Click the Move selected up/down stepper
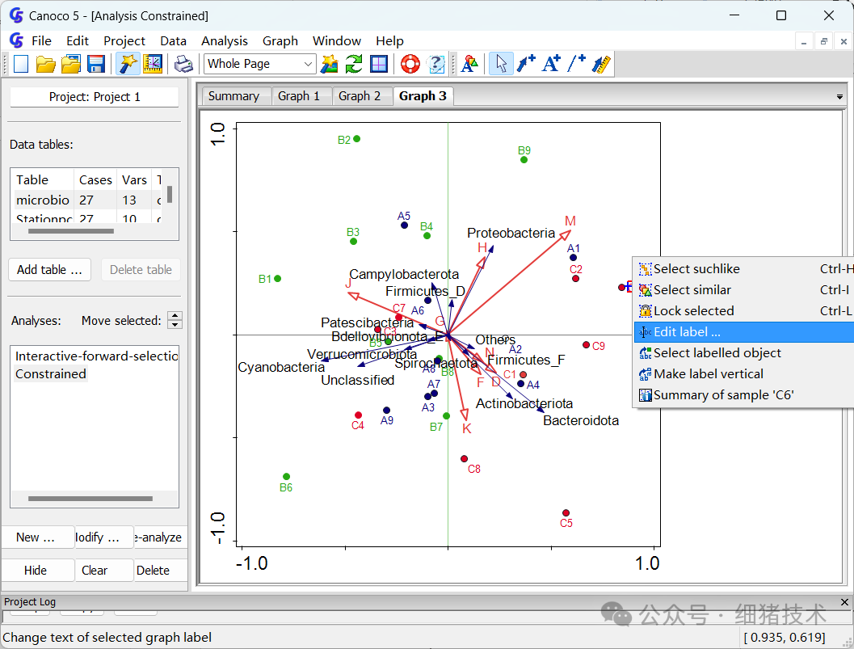Viewport: 854px width, 649px height. tap(175, 320)
